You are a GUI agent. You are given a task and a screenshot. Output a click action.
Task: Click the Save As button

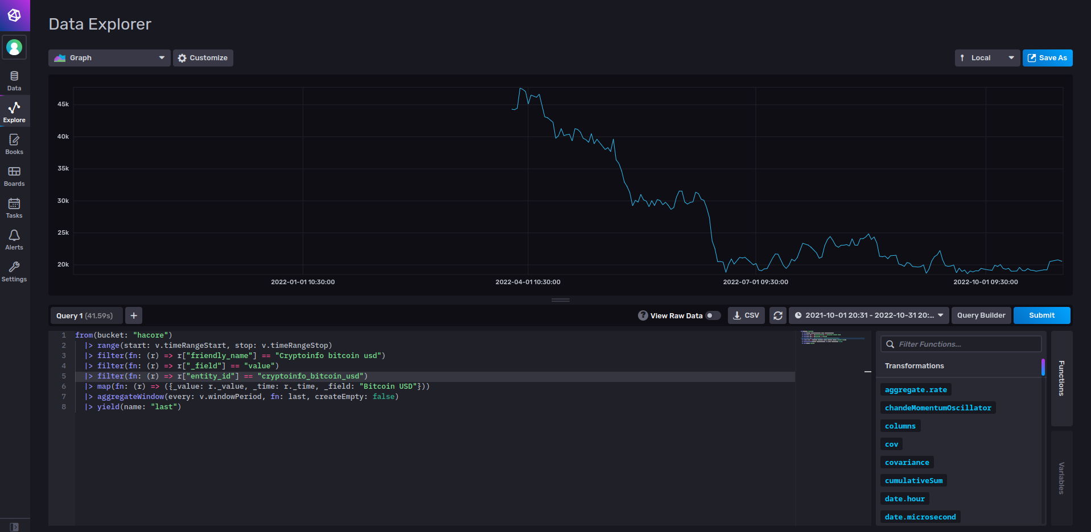[1048, 58]
